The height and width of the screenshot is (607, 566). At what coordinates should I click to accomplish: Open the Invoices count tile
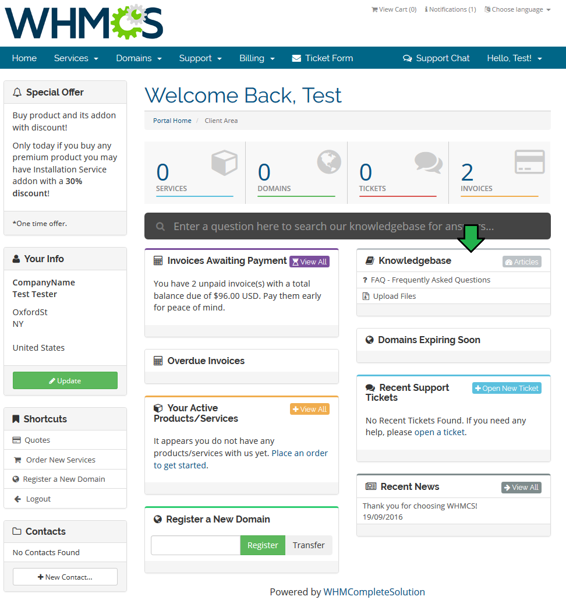500,172
